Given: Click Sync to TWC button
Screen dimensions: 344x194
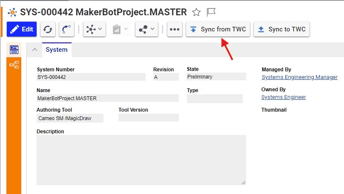Looking at the screenshot, I should pos(282,29).
